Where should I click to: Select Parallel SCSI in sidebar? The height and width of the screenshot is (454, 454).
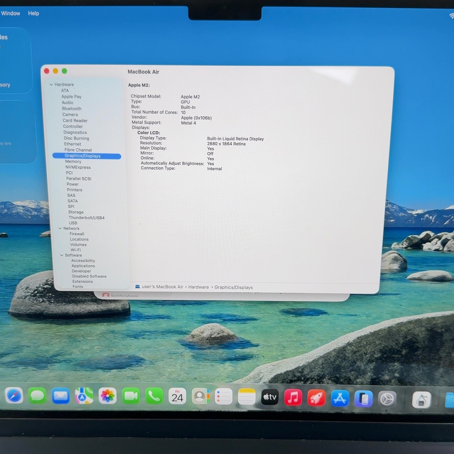pyautogui.click(x=79, y=178)
